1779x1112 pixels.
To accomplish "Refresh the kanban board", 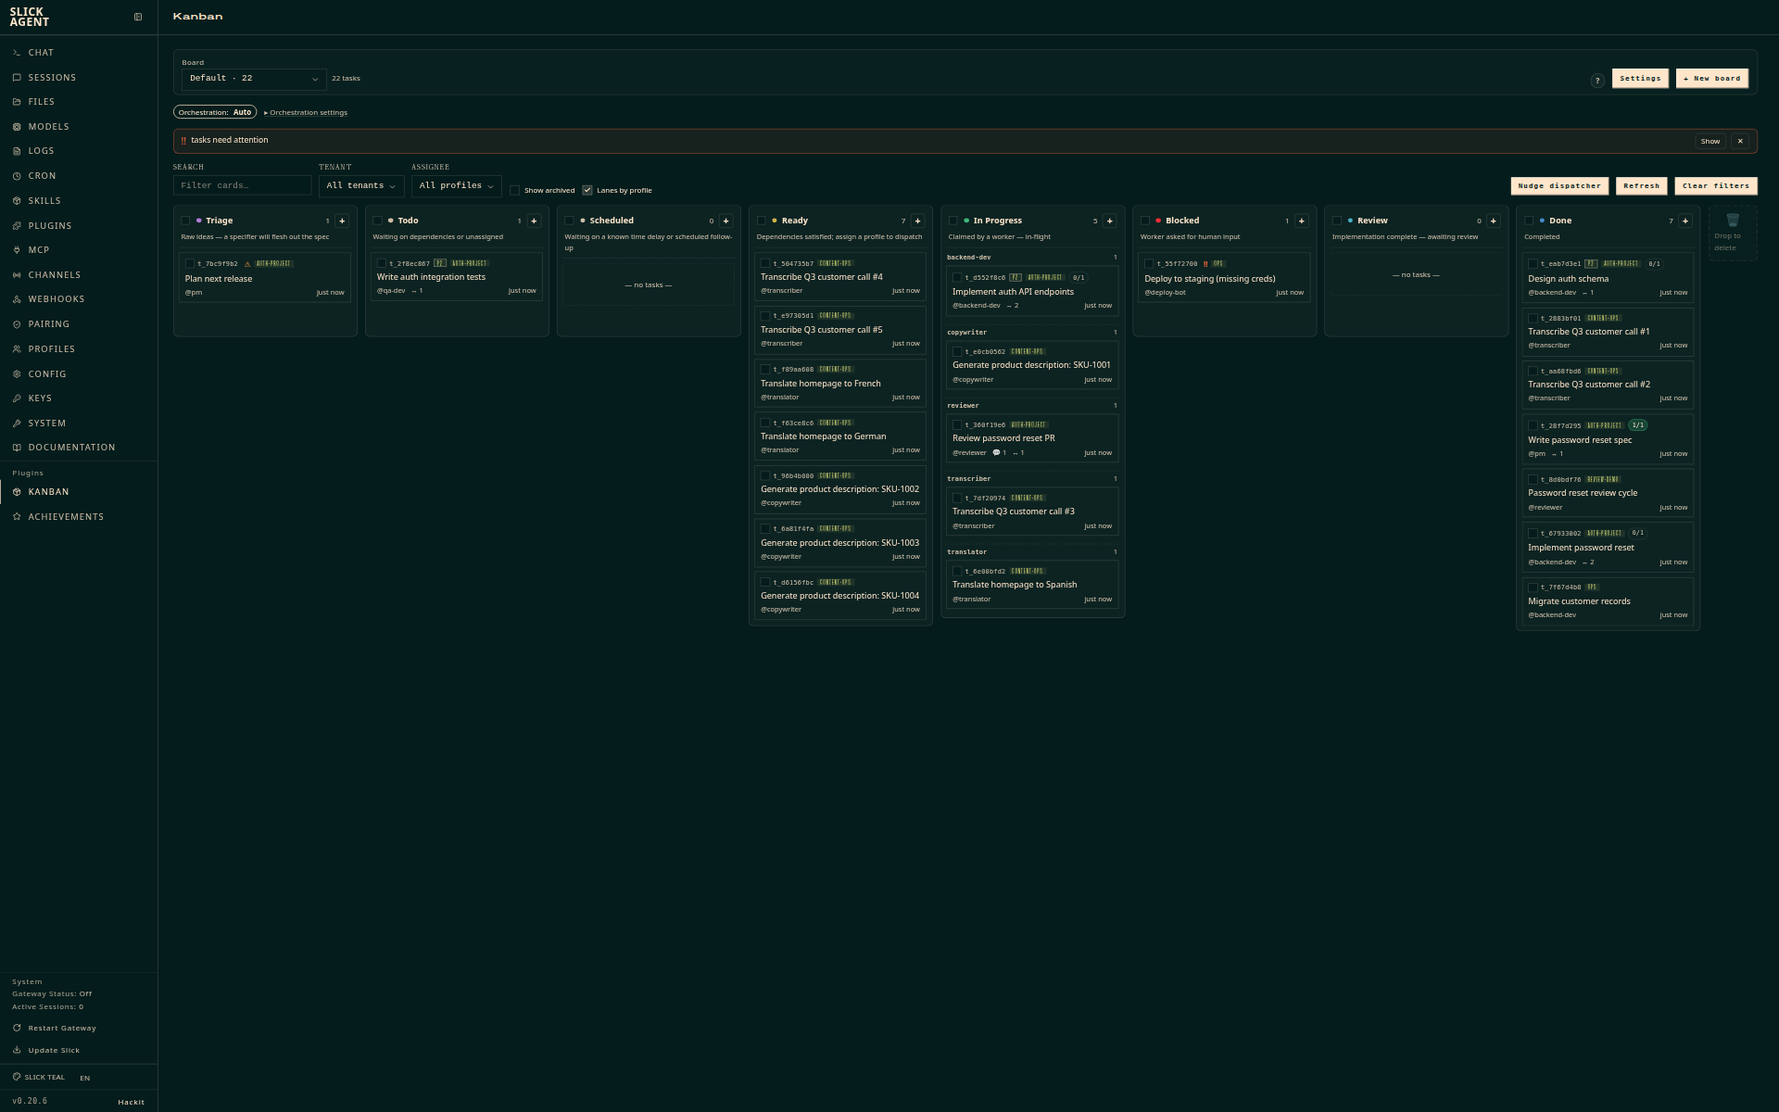I will [1641, 186].
